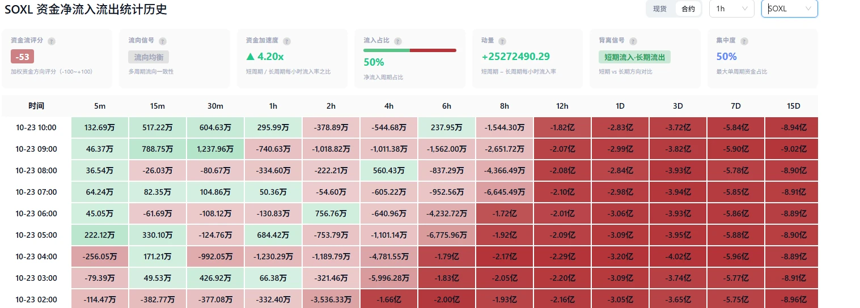Click the 237.95万 cell
860x308 pixels.
click(x=447, y=127)
